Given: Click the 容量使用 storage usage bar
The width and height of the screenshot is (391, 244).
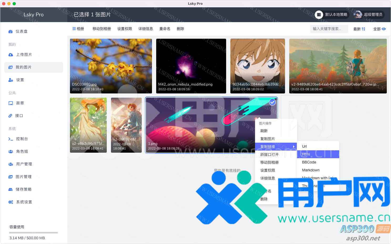Looking at the screenshot, I should tap(34, 233).
